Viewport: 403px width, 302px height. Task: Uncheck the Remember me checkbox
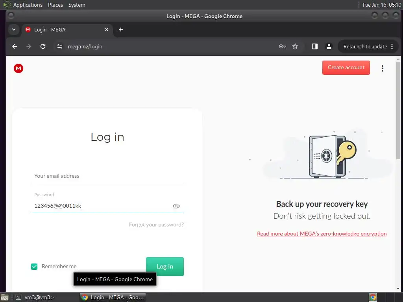(34, 267)
